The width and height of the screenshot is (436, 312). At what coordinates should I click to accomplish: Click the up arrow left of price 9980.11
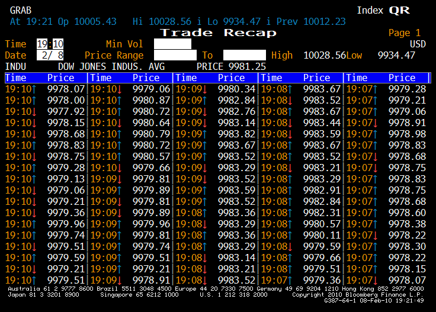[x=290, y=235]
